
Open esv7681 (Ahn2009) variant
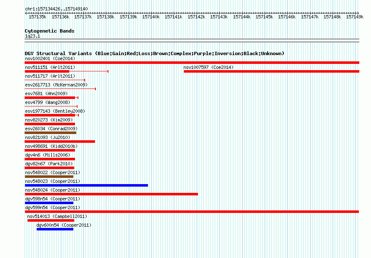[46, 94]
